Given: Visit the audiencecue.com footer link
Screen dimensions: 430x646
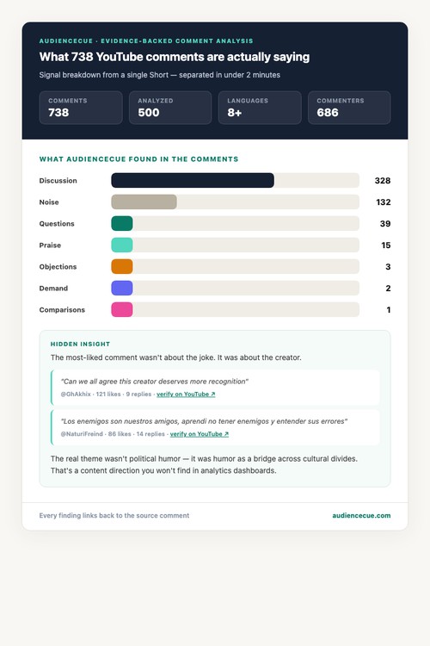Looking at the screenshot, I should click(x=361, y=515).
